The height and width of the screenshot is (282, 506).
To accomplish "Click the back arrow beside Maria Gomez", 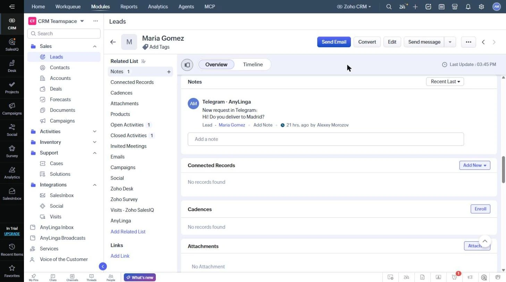I will pos(113,42).
